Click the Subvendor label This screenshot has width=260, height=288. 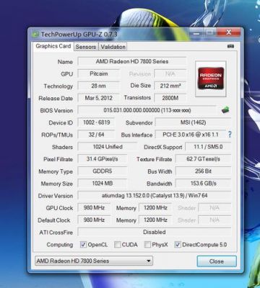(x=139, y=122)
